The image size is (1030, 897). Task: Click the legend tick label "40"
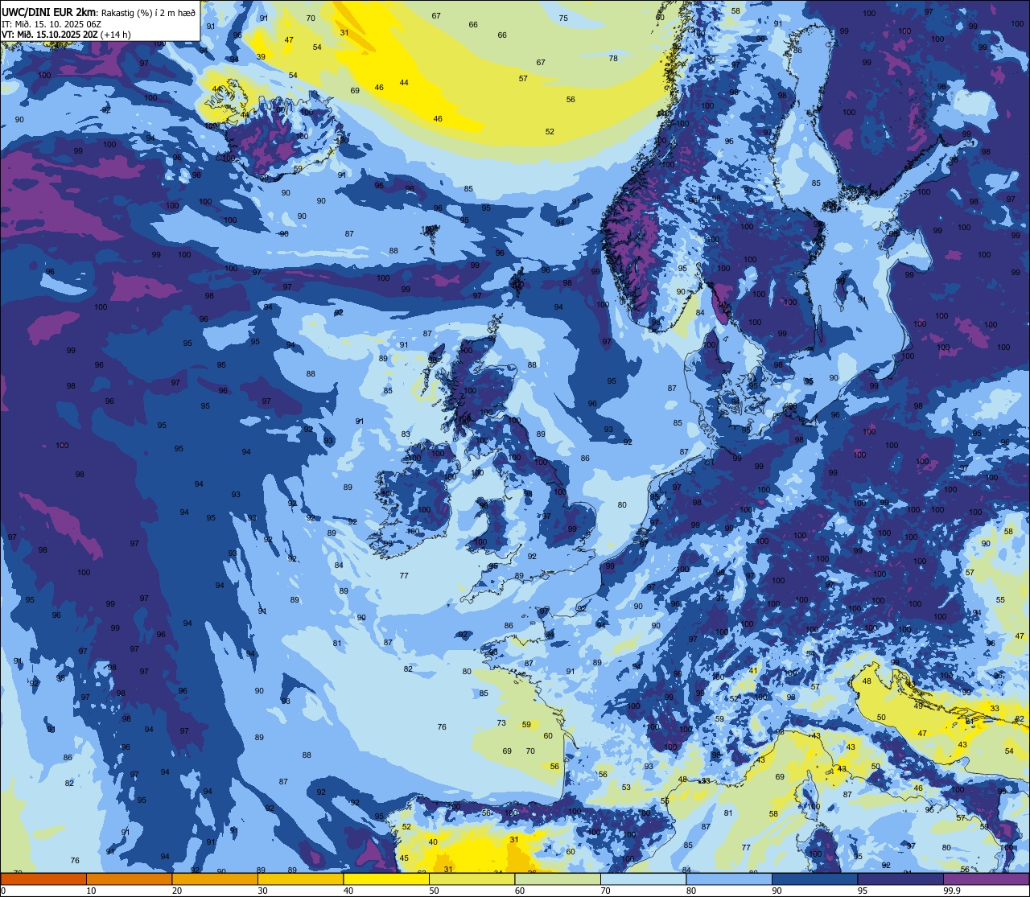pos(348,891)
